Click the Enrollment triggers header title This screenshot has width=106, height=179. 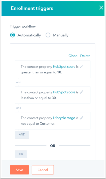point(32,8)
